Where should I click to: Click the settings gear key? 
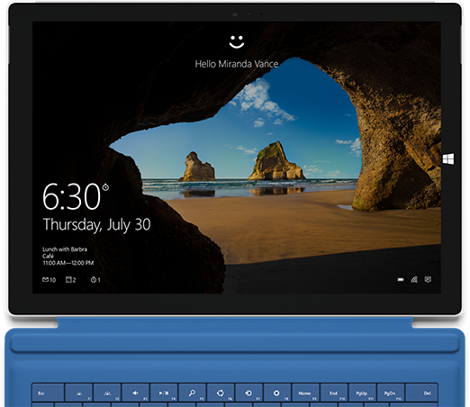click(276, 393)
